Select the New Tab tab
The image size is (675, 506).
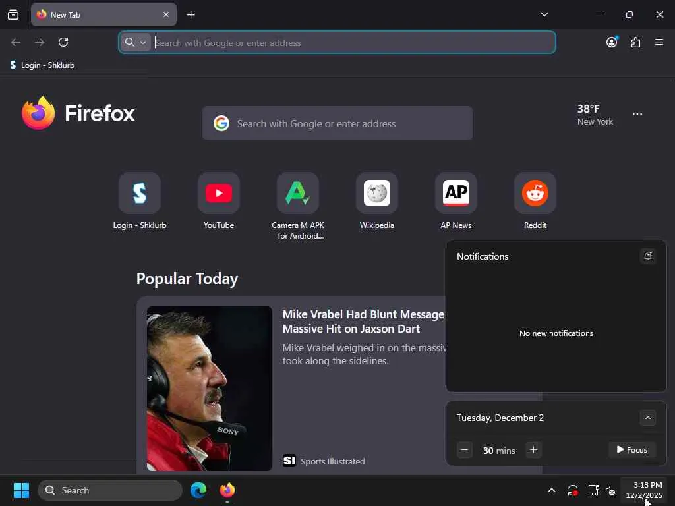103,14
